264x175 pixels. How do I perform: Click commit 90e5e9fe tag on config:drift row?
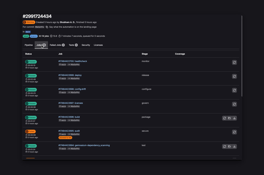click(x=74, y=93)
